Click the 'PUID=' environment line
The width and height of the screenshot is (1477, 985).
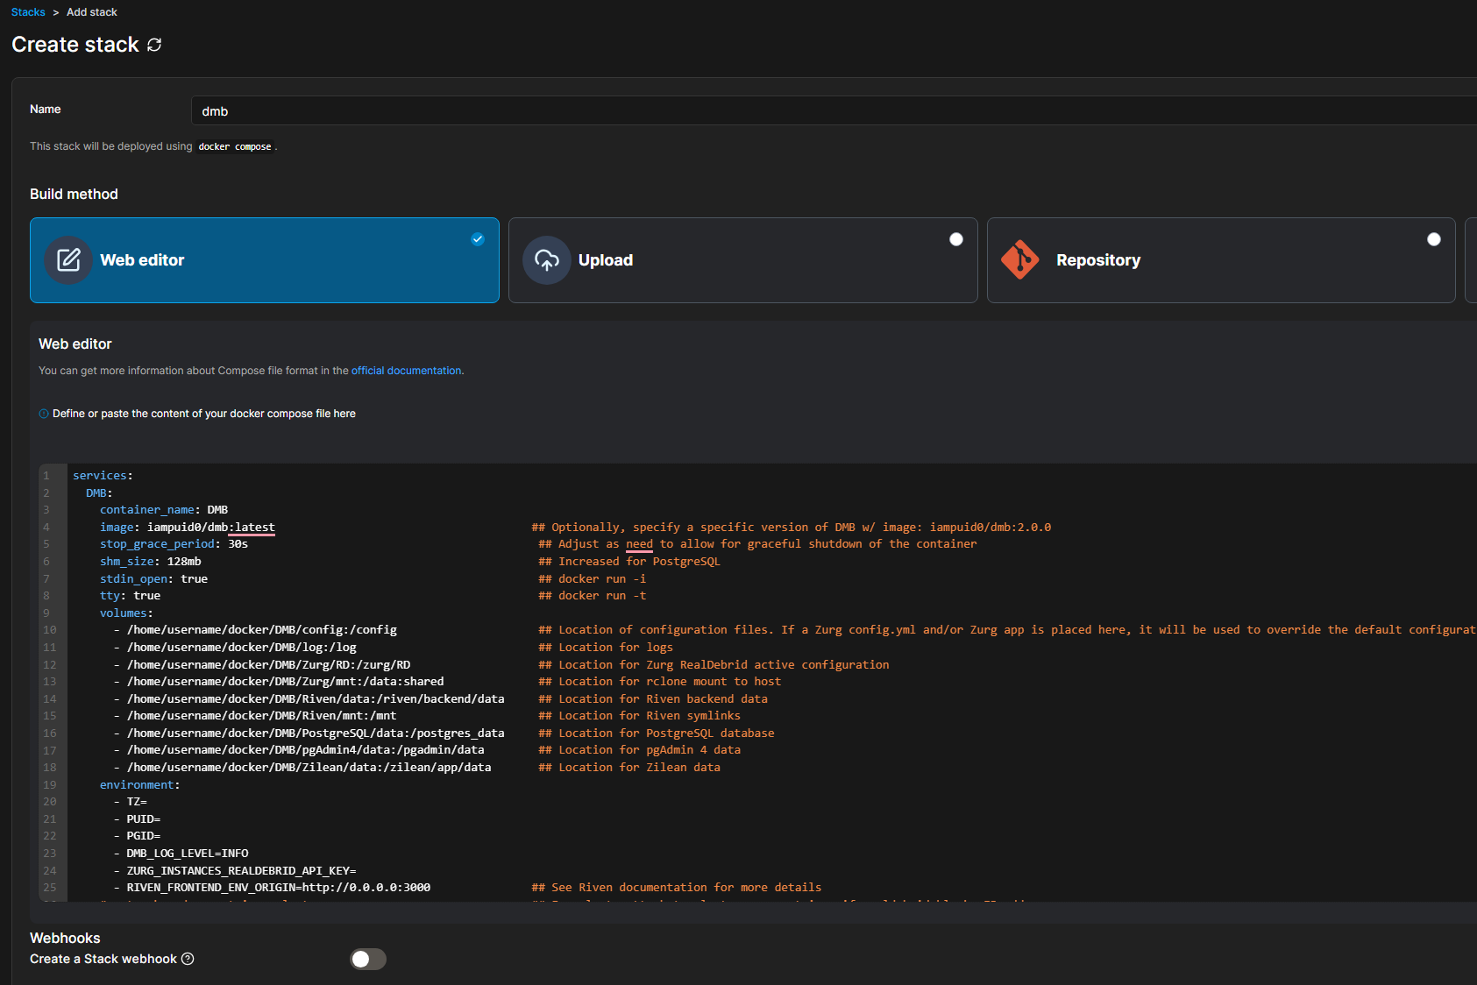(x=137, y=819)
